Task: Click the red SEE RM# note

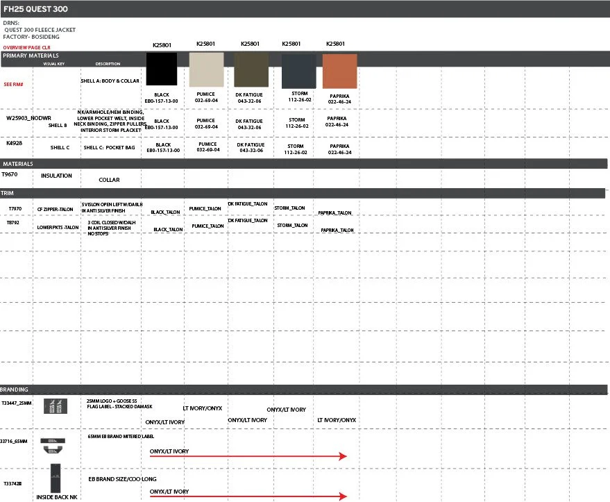Action: coord(14,85)
